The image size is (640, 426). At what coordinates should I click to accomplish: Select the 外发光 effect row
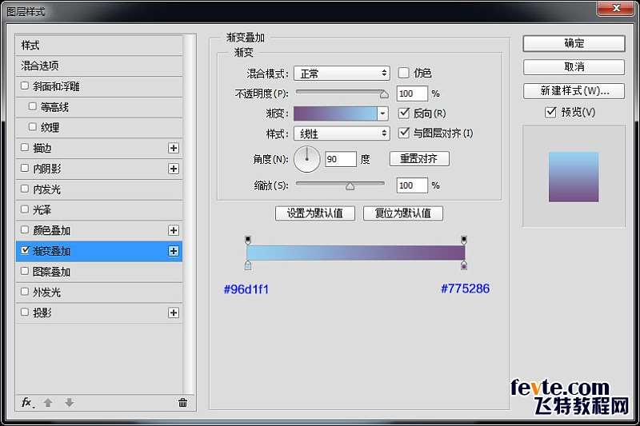pos(99,293)
